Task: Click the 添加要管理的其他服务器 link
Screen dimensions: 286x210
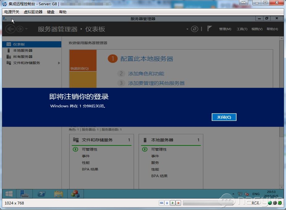Action: (x=156, y=83)
